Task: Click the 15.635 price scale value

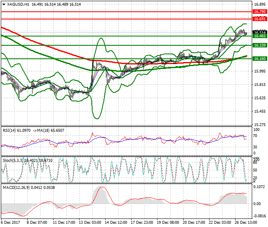Action: coord(260,98)
